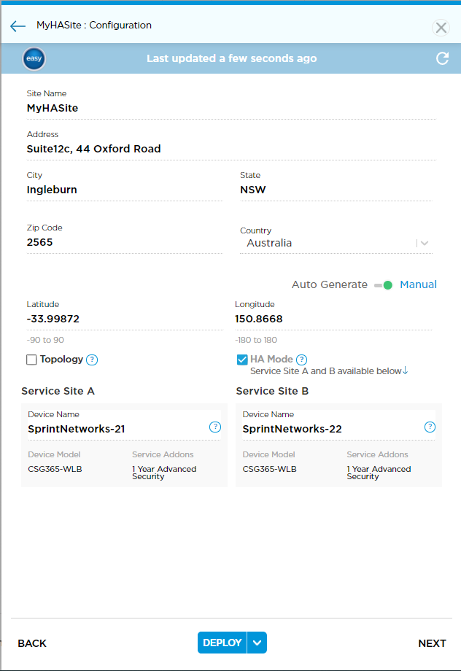Screen dimensions: 461x671
Task: Select the Auto Generate label
Action: click(x=330, y=284)
